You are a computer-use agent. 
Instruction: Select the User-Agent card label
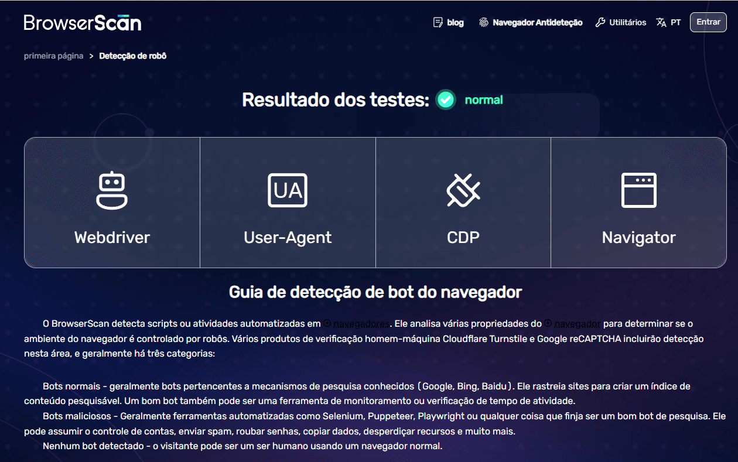click(x=288, y=237)
